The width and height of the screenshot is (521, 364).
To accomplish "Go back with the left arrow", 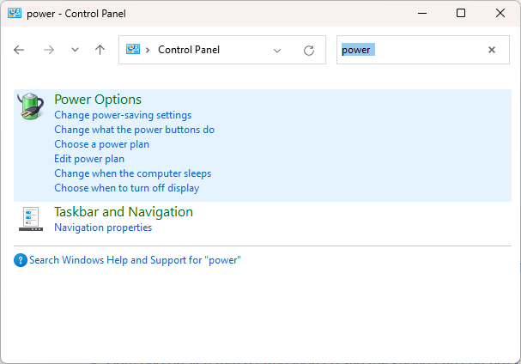I will pyautogui.click(x=20, y=50).
